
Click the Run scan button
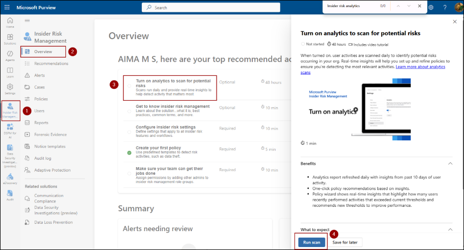pyautogui.click(x=312, y=242)
